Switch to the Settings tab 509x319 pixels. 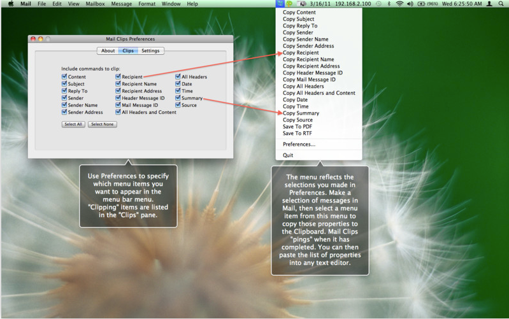pyautogui.click(x=150, y=51)
